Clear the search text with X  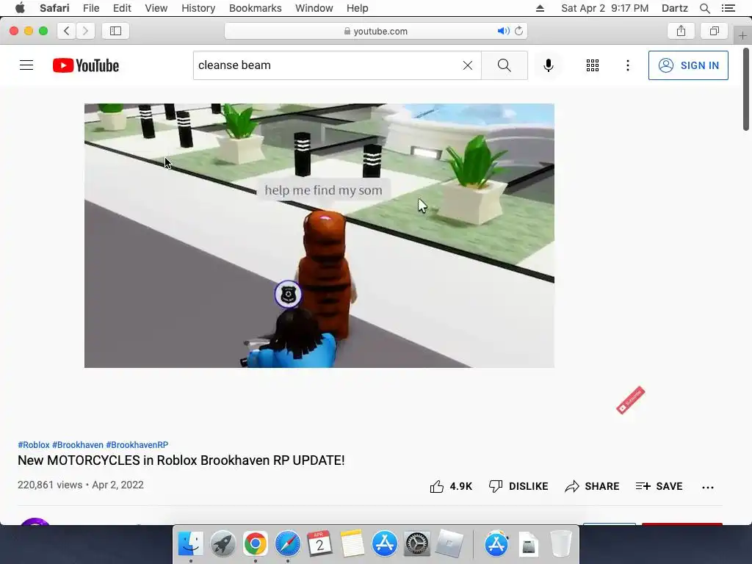(x=468, y=65)
